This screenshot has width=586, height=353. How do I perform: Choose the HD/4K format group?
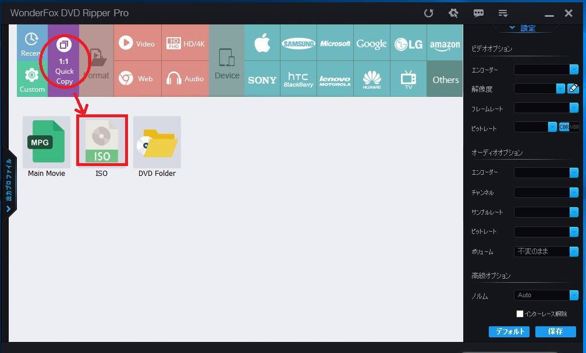tap(186, 43)
